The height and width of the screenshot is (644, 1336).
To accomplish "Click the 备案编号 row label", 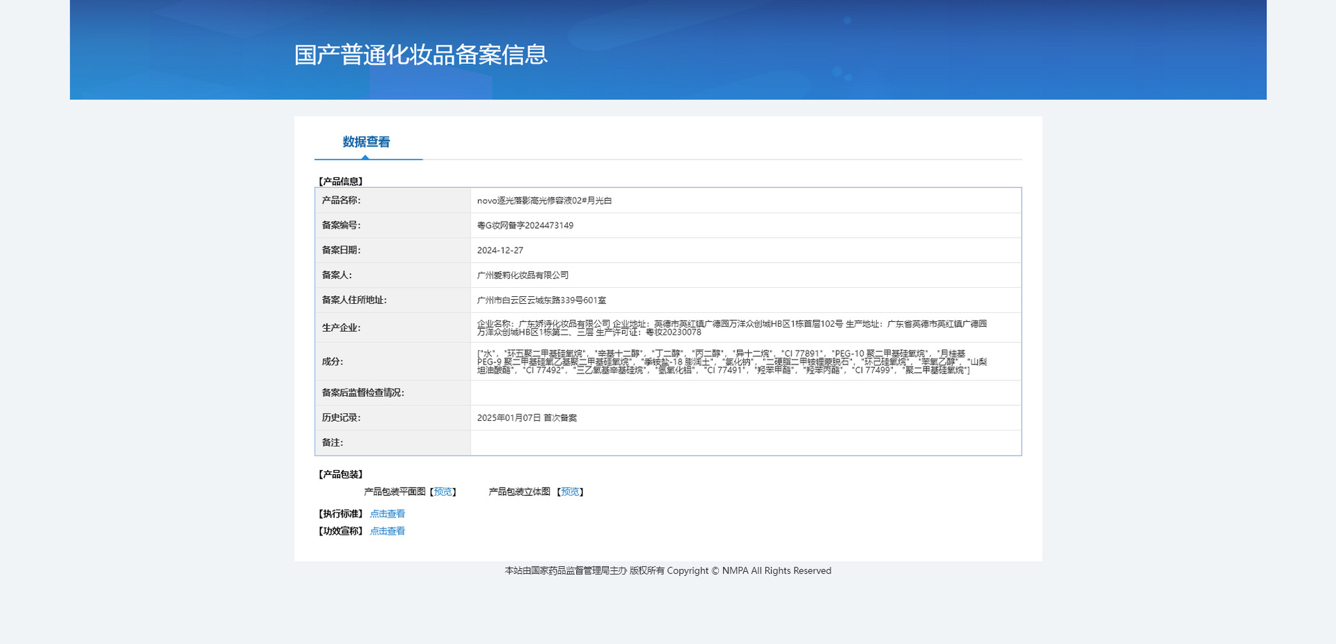I will point(341,225).
